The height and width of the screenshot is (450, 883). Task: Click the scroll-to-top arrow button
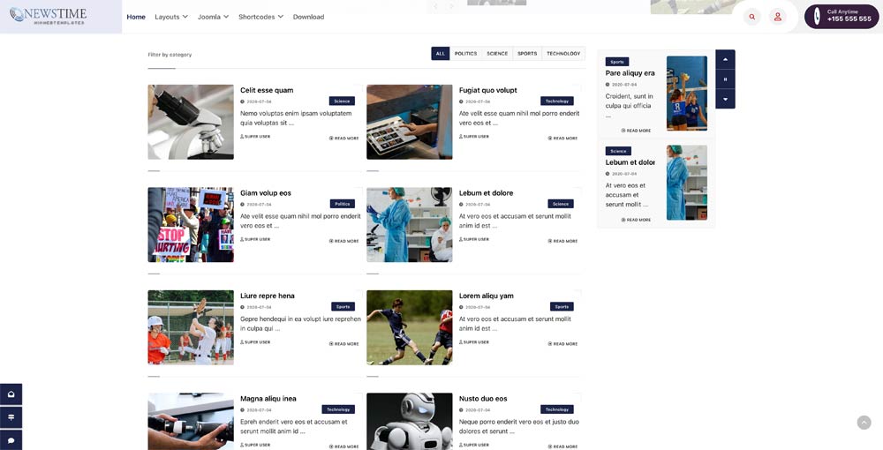(x=864, y=423)
